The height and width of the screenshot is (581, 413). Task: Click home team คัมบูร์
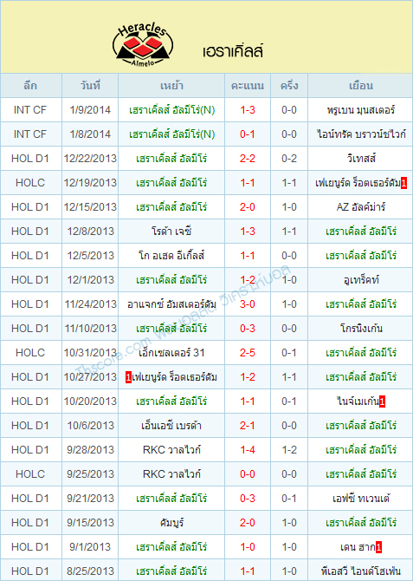pyautogui.click(x=171, y=522)
